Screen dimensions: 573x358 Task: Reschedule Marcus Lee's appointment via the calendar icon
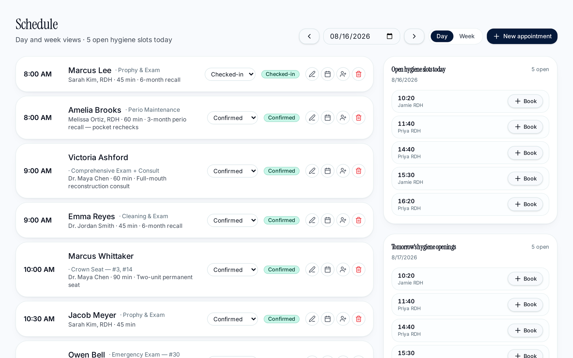327,74
